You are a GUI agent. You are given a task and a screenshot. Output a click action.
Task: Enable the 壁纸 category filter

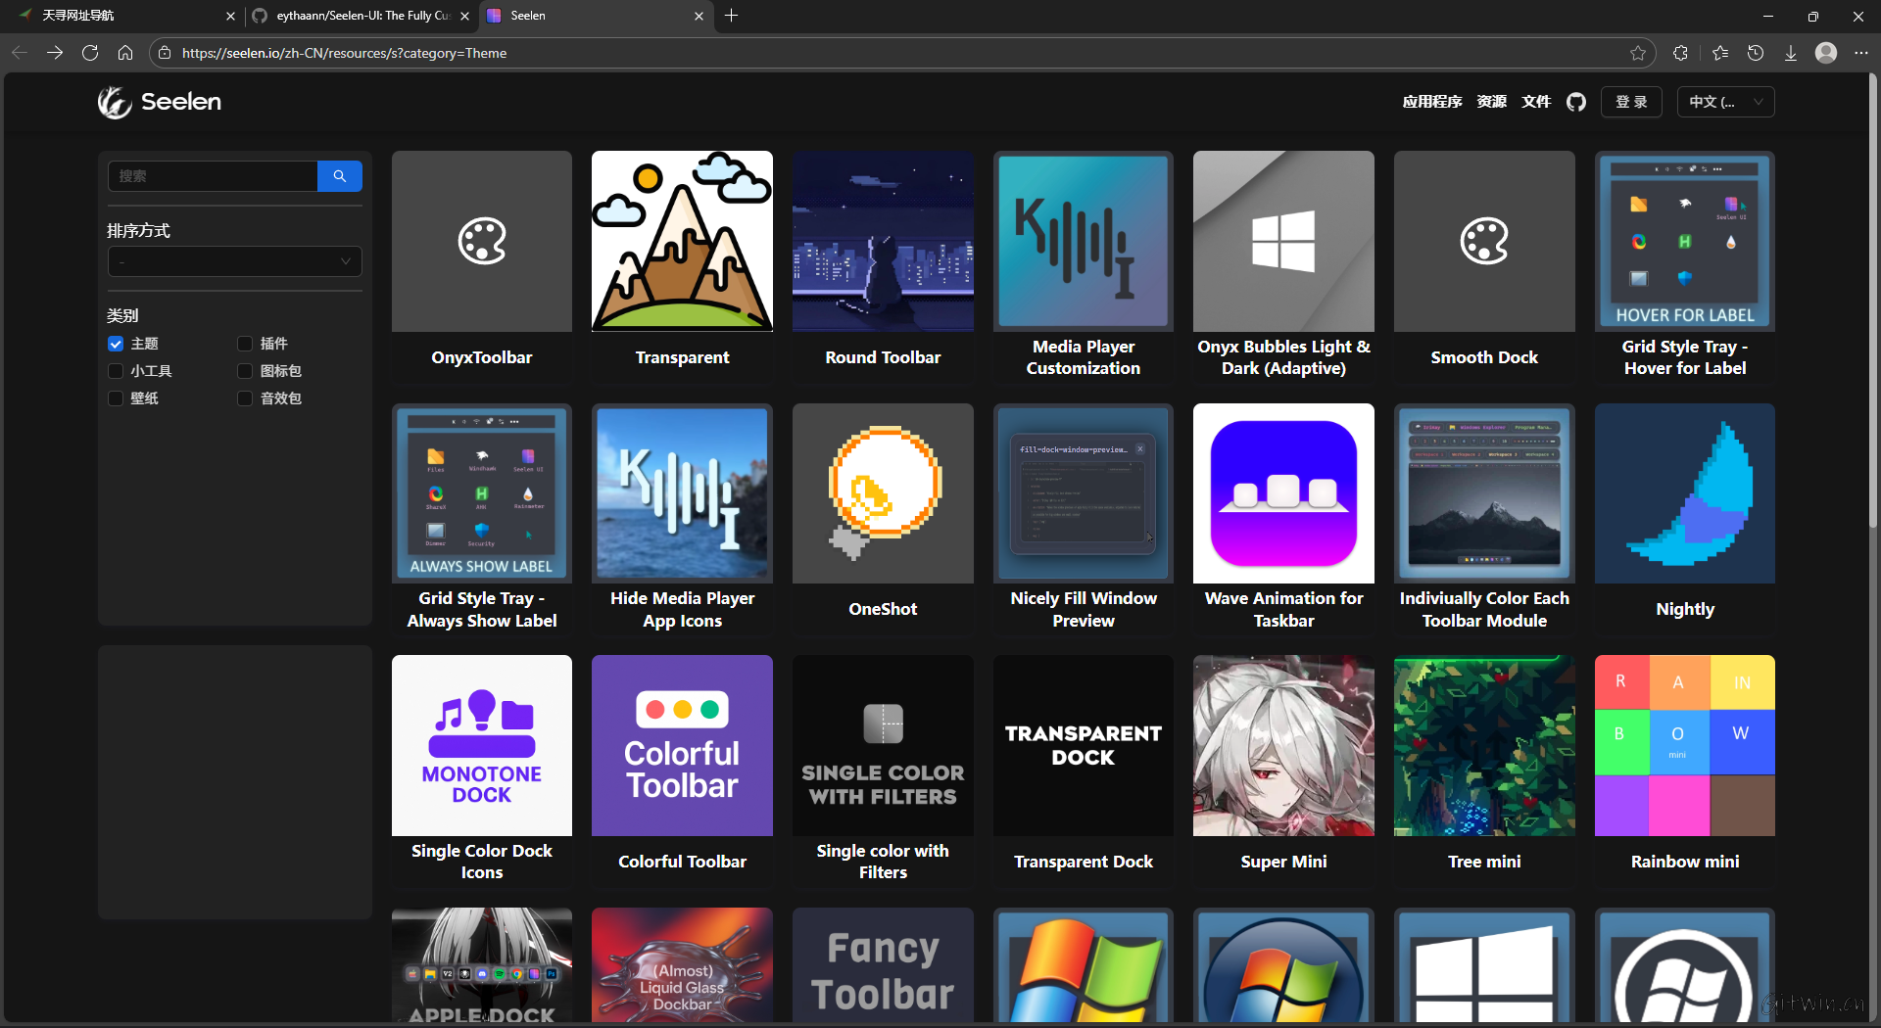coord(116,397)
